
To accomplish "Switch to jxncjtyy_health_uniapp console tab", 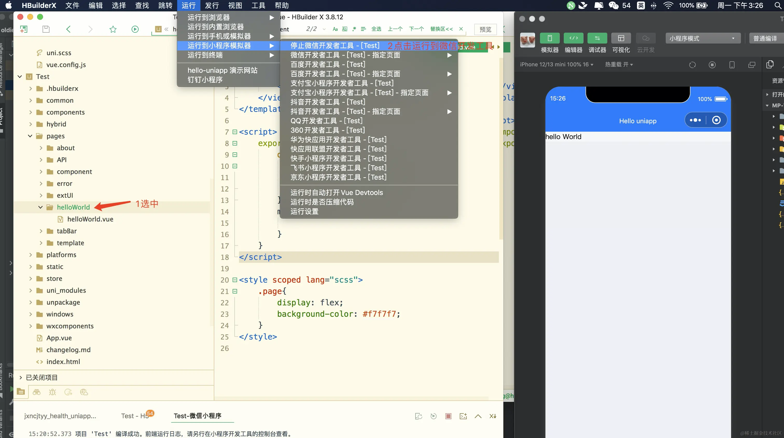I will click(x=60, y=416).
